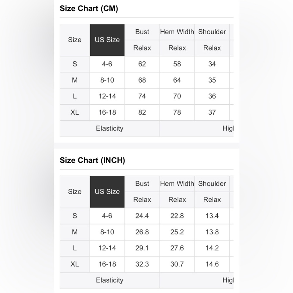Click the 8-10 US size cell in CM chart
This screenshot has width=293, height=293.
pyautogui.click(x=107, y=80)
